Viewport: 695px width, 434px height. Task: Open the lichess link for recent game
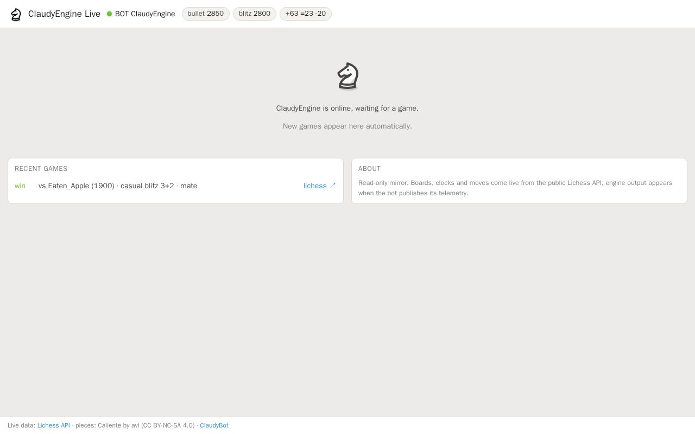[320, 186]
